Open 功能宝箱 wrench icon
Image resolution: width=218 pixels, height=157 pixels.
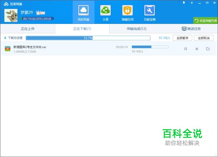(x=149, y=10)
